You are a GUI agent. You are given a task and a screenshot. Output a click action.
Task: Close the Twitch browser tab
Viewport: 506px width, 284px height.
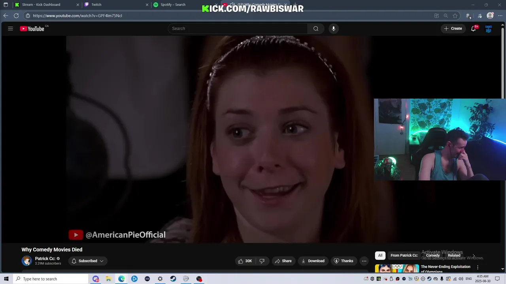coord(147,5)
